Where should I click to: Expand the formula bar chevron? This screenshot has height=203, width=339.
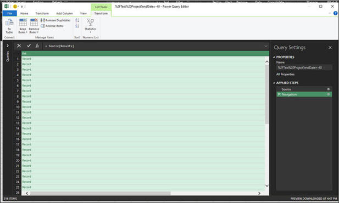(266, 46)
